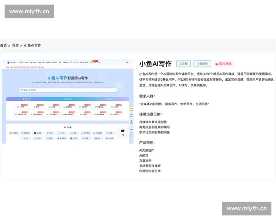Click the text 商务报告和提案的撰写
Screen dimensions: 276x220
155,127
